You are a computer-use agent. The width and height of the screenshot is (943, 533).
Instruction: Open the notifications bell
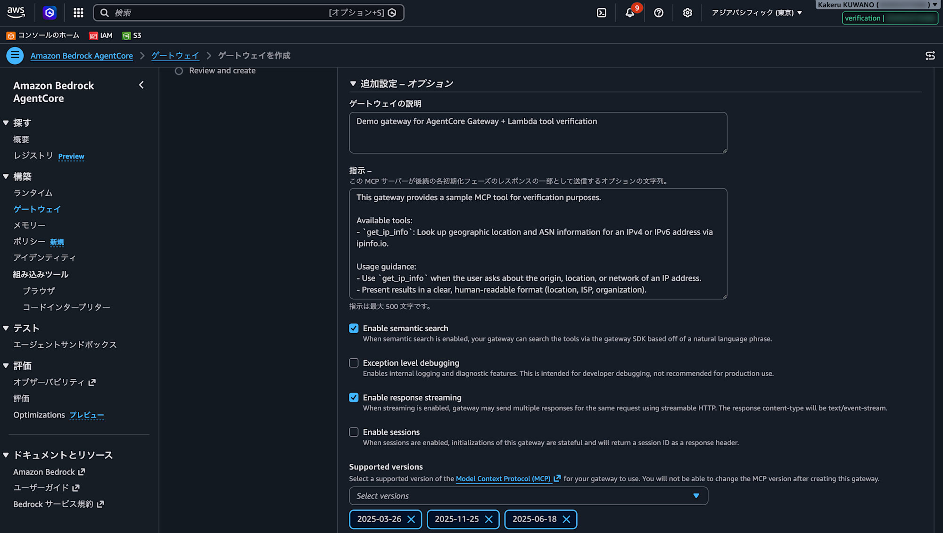[630, 13]
